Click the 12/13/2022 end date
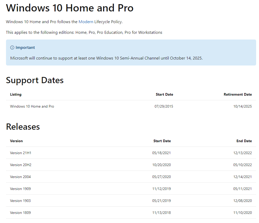This screenshot has height=223, width=259. pyautogui.click(x=243, y=153)
